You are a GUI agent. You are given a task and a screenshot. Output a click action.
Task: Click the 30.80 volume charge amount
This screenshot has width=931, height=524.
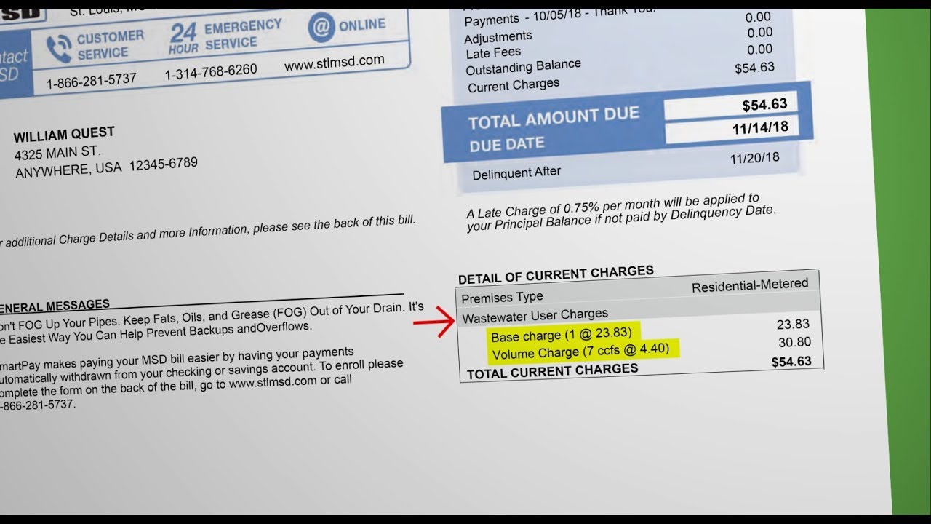794,343
